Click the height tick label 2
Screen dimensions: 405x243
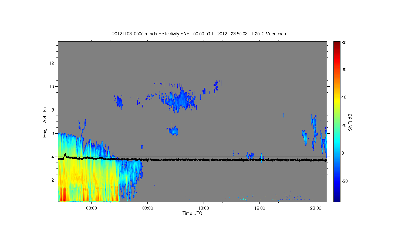[53, 180]
